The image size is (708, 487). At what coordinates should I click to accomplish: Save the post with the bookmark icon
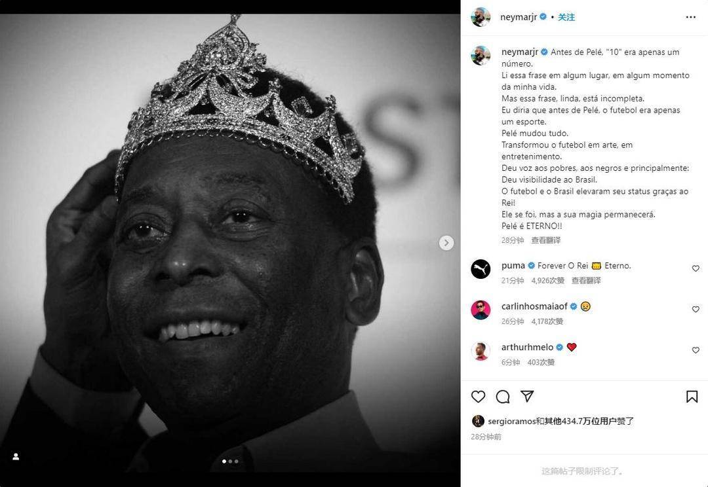[x=692, y=397]
